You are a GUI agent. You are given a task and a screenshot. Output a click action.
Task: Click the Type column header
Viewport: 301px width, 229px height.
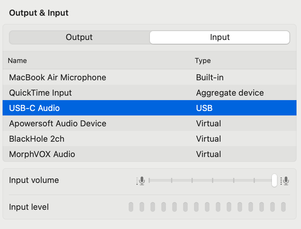(x=203, y=61)
